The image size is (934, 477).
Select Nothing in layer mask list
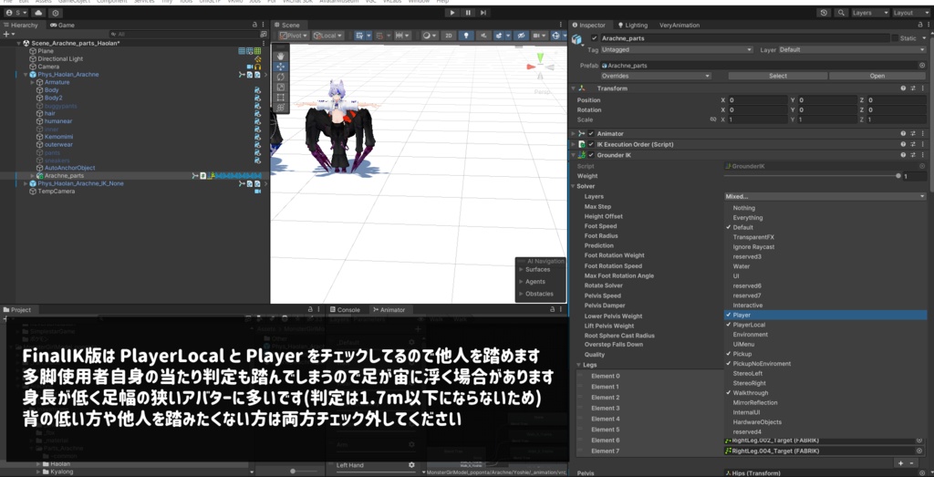pos(825,208)
